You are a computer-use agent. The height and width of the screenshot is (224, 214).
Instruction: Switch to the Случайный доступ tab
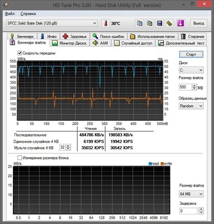(x=134, y=43)
